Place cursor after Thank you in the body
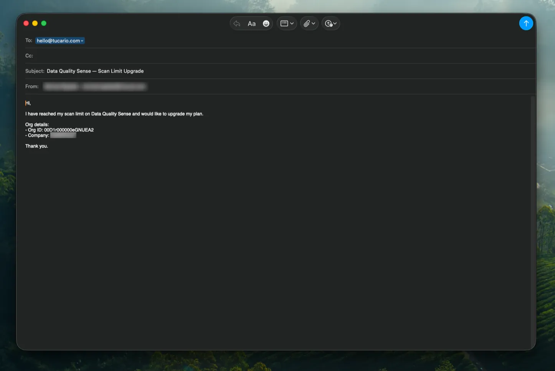Screen dimensions: 555x371 48,146
